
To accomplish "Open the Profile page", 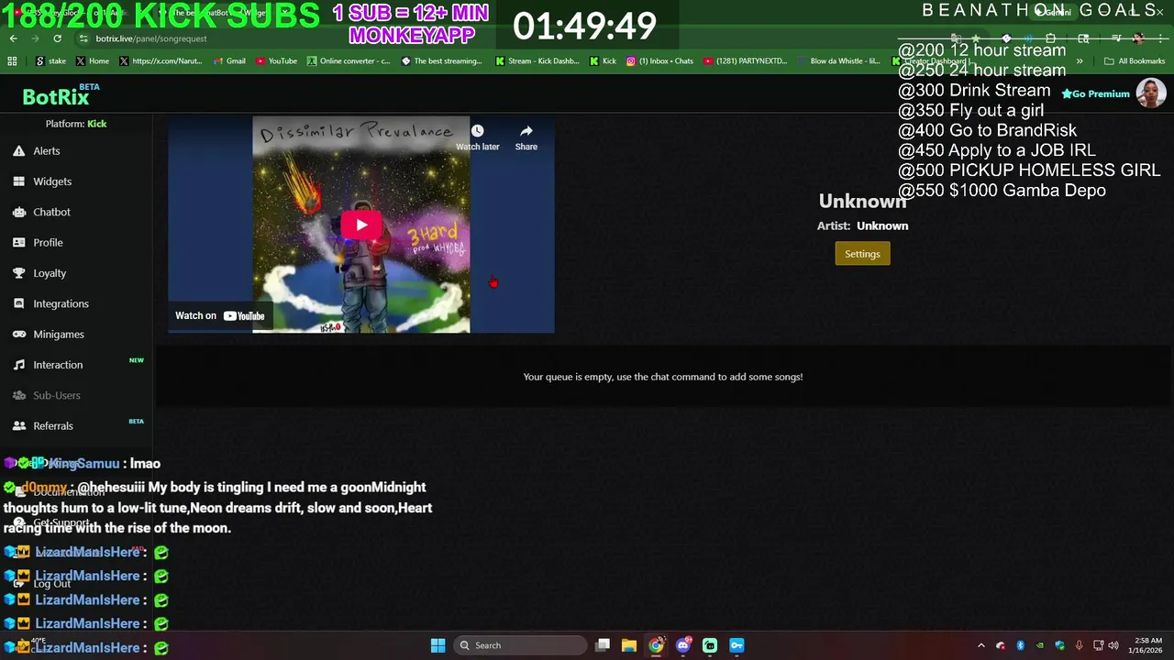I will 48,243.
